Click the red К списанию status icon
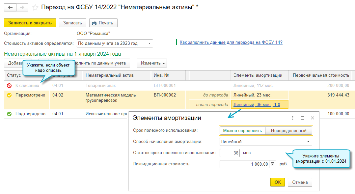The width and height of the screenshot is (355, 194). [9, 86]
